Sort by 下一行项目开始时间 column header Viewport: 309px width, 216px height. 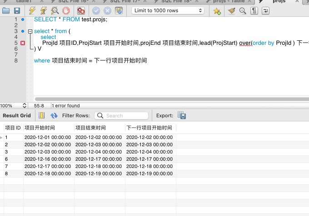[150, 128]
